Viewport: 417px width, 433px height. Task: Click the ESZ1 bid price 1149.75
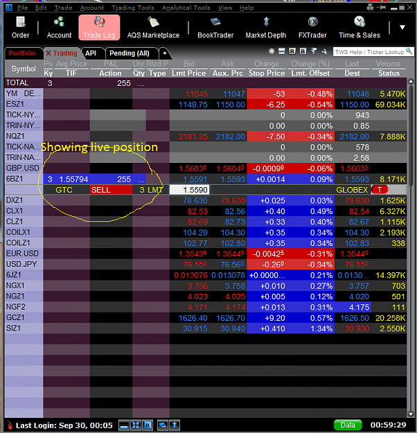[193, 105]
